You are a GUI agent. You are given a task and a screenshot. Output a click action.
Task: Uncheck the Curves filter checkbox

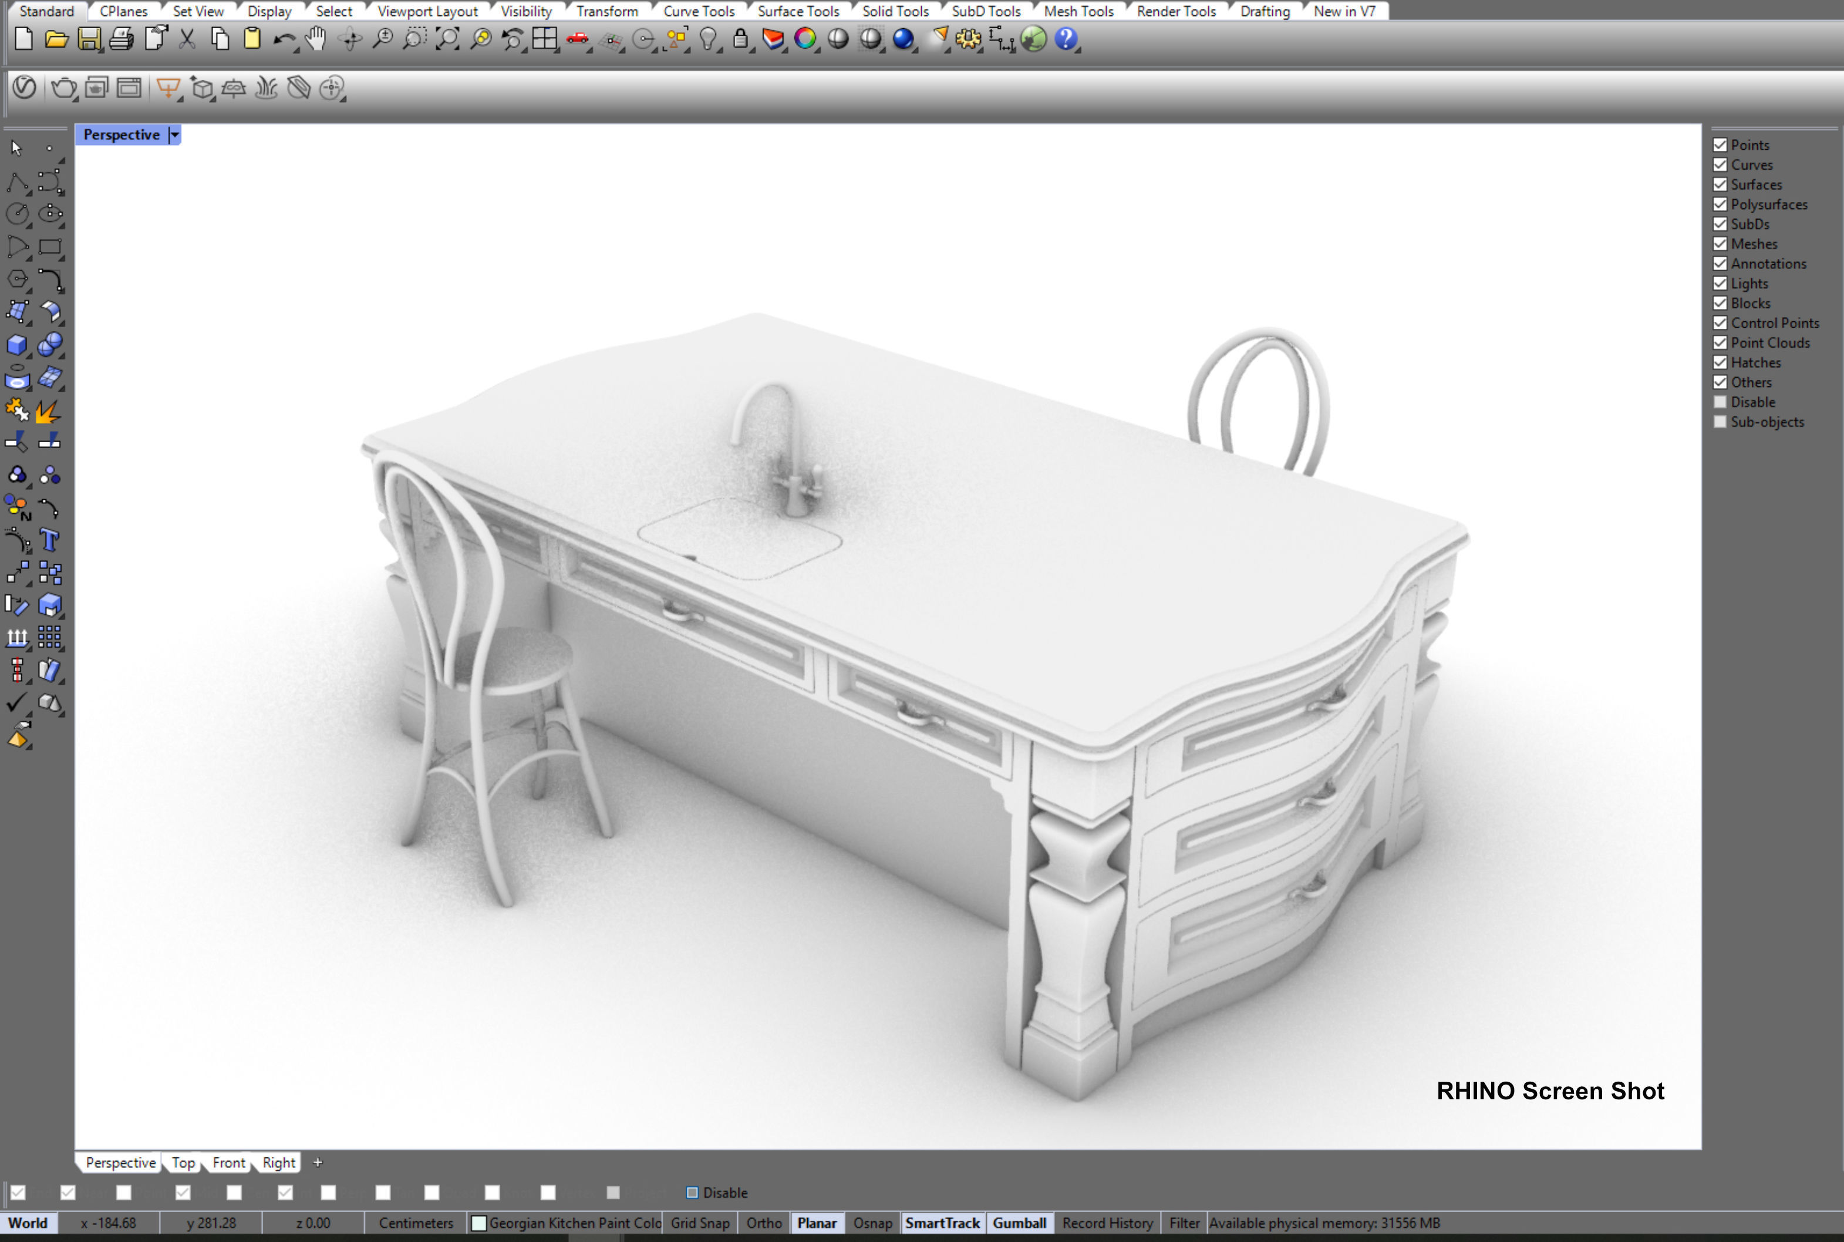click(1720, 165)
